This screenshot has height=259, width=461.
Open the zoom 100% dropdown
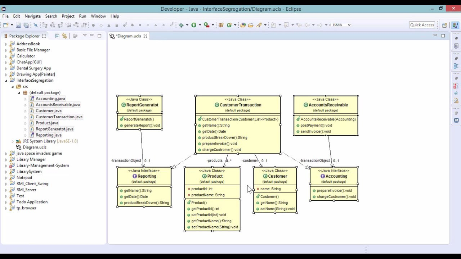pyautogui.click(x=341, y=25)
